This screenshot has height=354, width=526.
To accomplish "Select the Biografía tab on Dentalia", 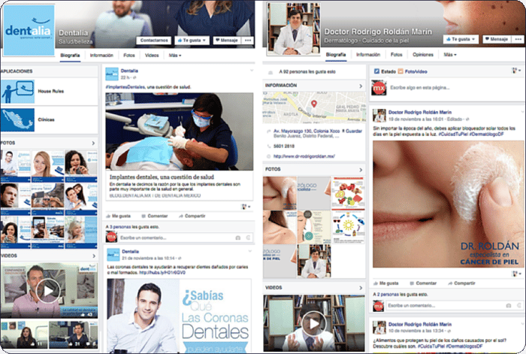I will 70,56.
